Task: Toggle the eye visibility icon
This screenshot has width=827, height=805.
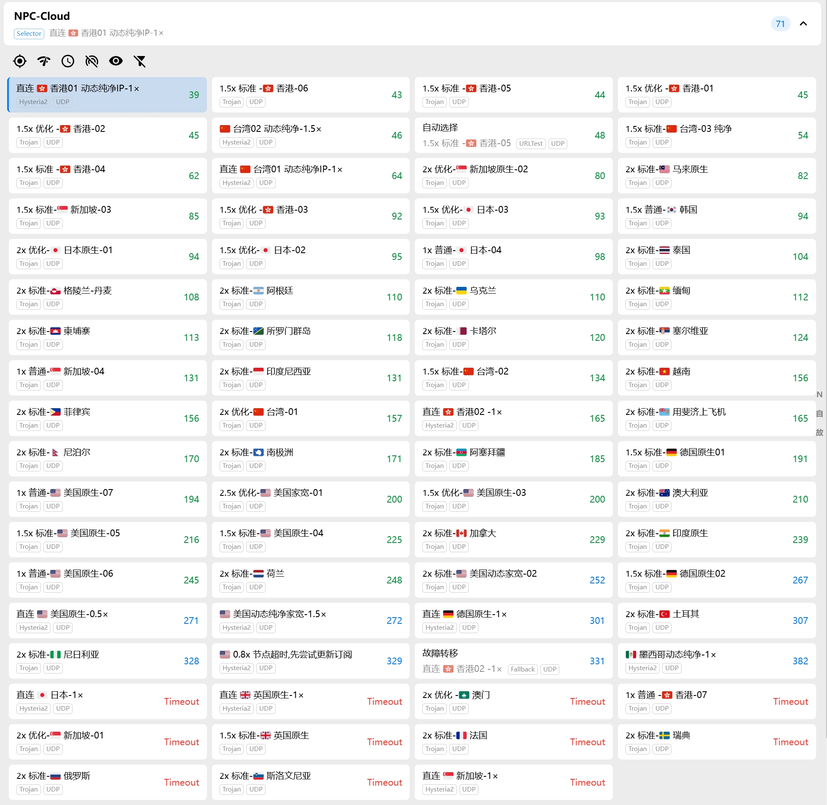Action: 115,62
